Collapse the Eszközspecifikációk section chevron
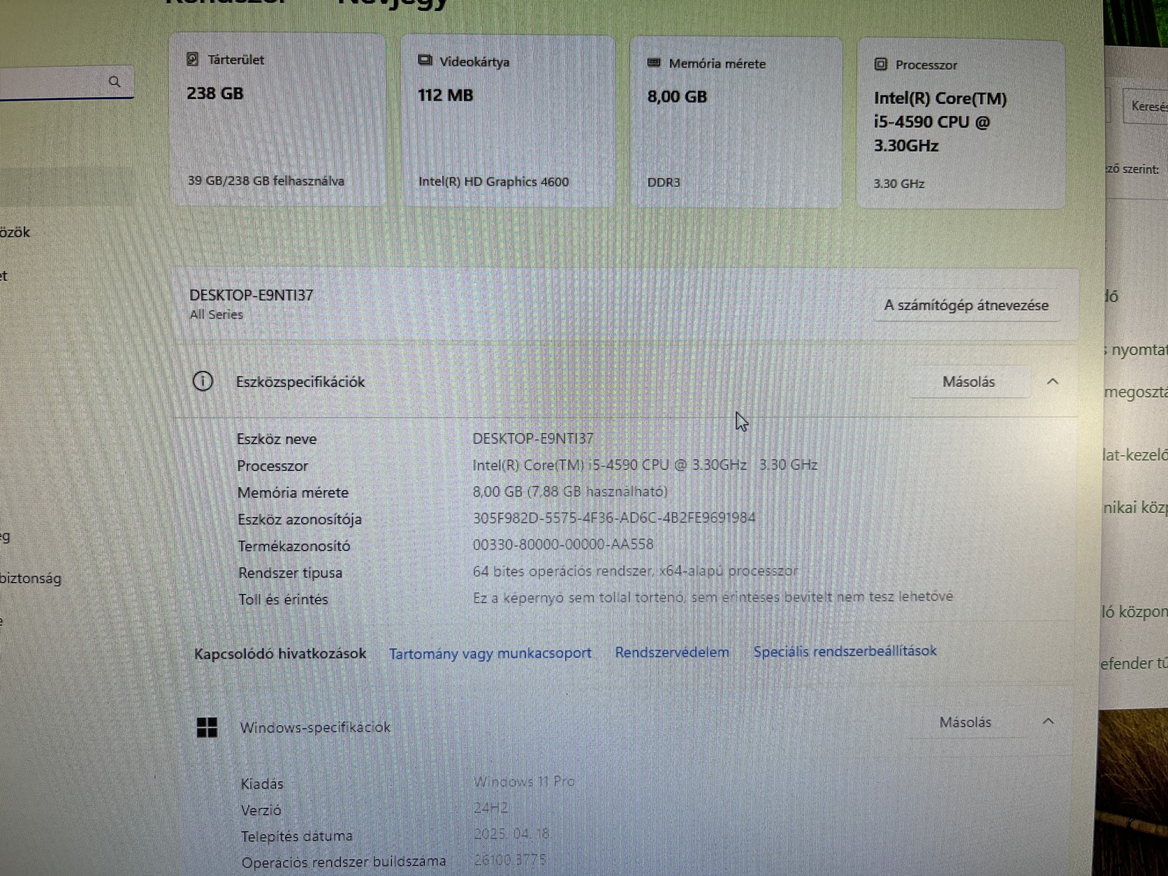This screenshot has height=876, width=1168. pos(1053,381)
